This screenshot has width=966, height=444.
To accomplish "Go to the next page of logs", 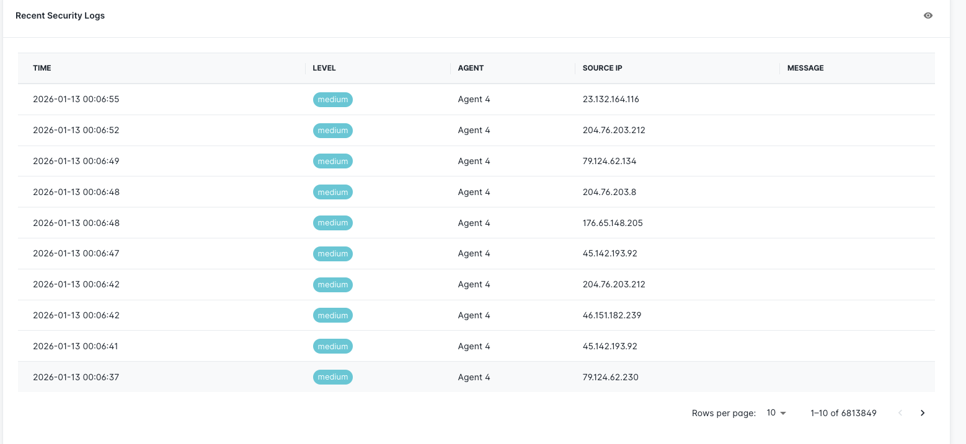I will (x=922, y=412).
